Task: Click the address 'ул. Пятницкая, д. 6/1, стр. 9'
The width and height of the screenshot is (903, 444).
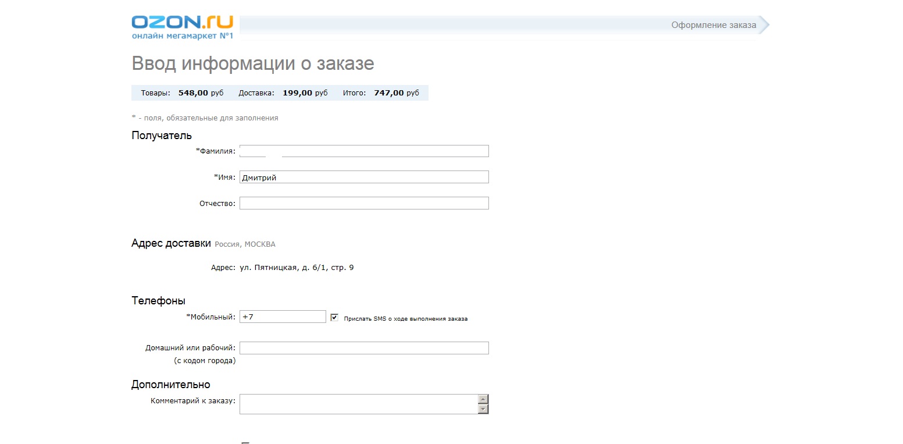Action: coord(297,268)
